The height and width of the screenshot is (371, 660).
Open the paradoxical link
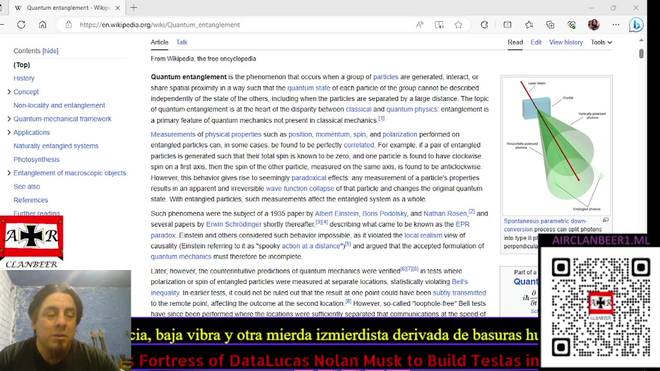tap(309, 178)
